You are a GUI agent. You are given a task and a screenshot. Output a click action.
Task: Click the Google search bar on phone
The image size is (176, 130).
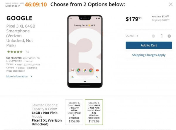[x=85, y=77]
